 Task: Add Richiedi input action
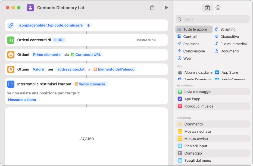[x=212, y=146]
